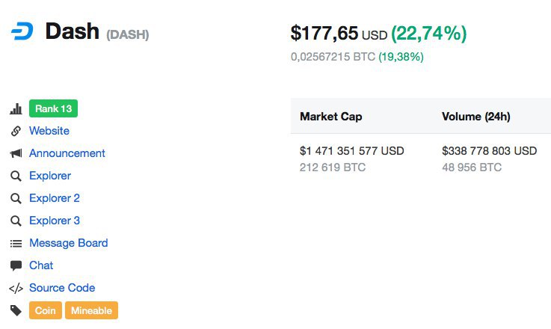
Task: Visit the Message Board link
Action: [69, 243]
